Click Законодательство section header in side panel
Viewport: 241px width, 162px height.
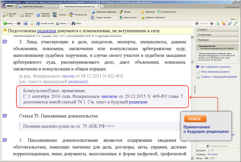pyautogui.click(x=217, y=47)
